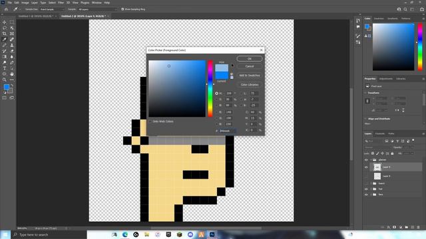Image resolution: width=426 pixels, height=239 pixels.
Task: Click the current color swatch in Color Picker
Action: [x=222, y=76]
